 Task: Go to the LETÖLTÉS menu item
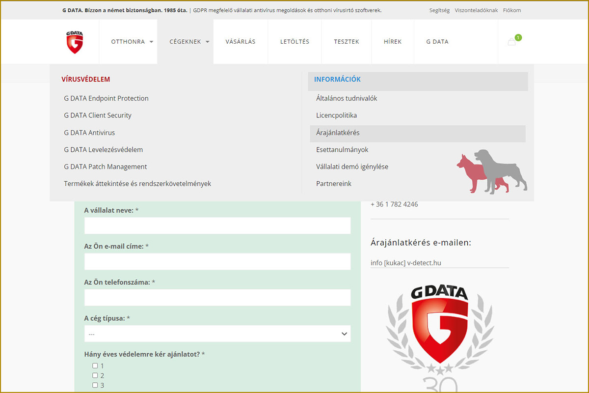tap(294, 42)
